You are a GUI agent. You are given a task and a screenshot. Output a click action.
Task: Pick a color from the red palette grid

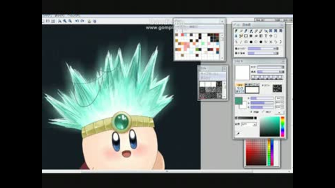(x=256, y=152)
